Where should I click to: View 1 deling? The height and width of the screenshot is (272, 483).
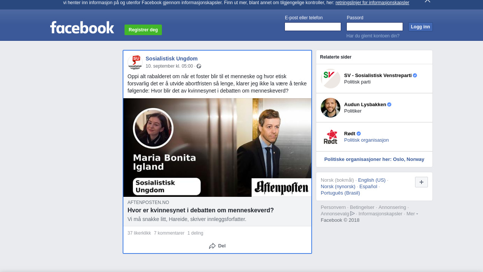pyautogui.click(x=195, y=233)
